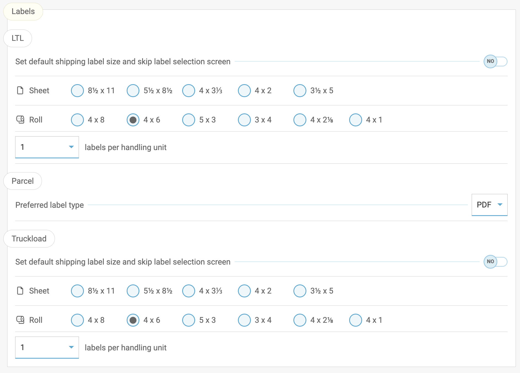Select 8½ x 11 sheet for LTL
The width and height of the screenshot is (520, 373).
coord(77,90)
